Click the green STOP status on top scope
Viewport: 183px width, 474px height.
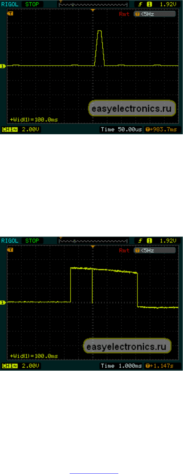tap(32, 5)
